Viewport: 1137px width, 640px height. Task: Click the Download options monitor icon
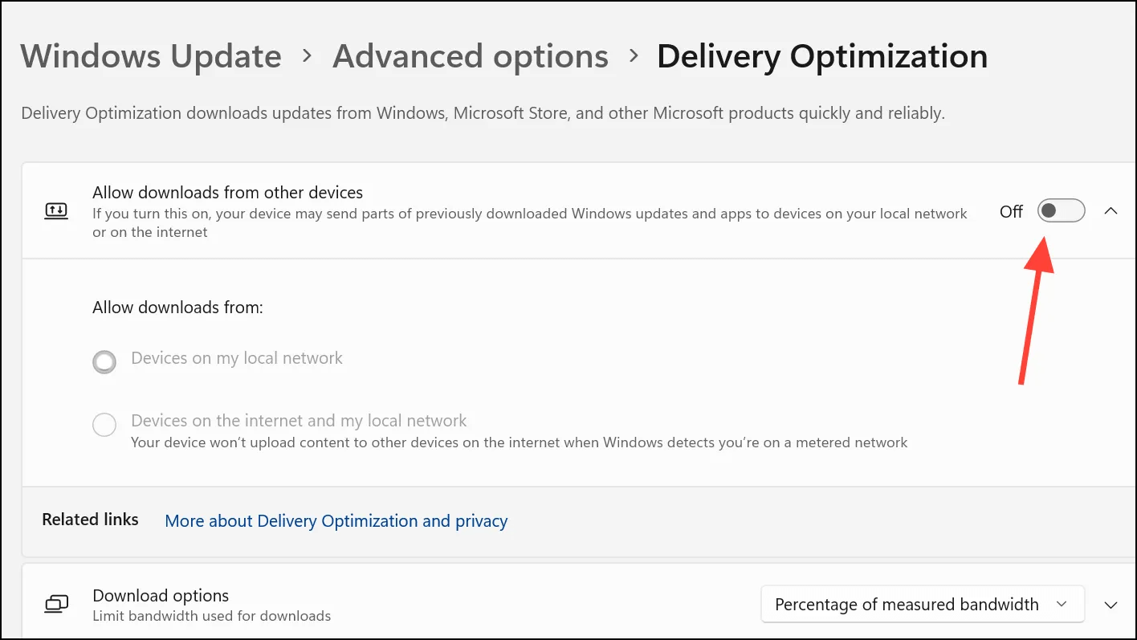click(x=56, y=605)
